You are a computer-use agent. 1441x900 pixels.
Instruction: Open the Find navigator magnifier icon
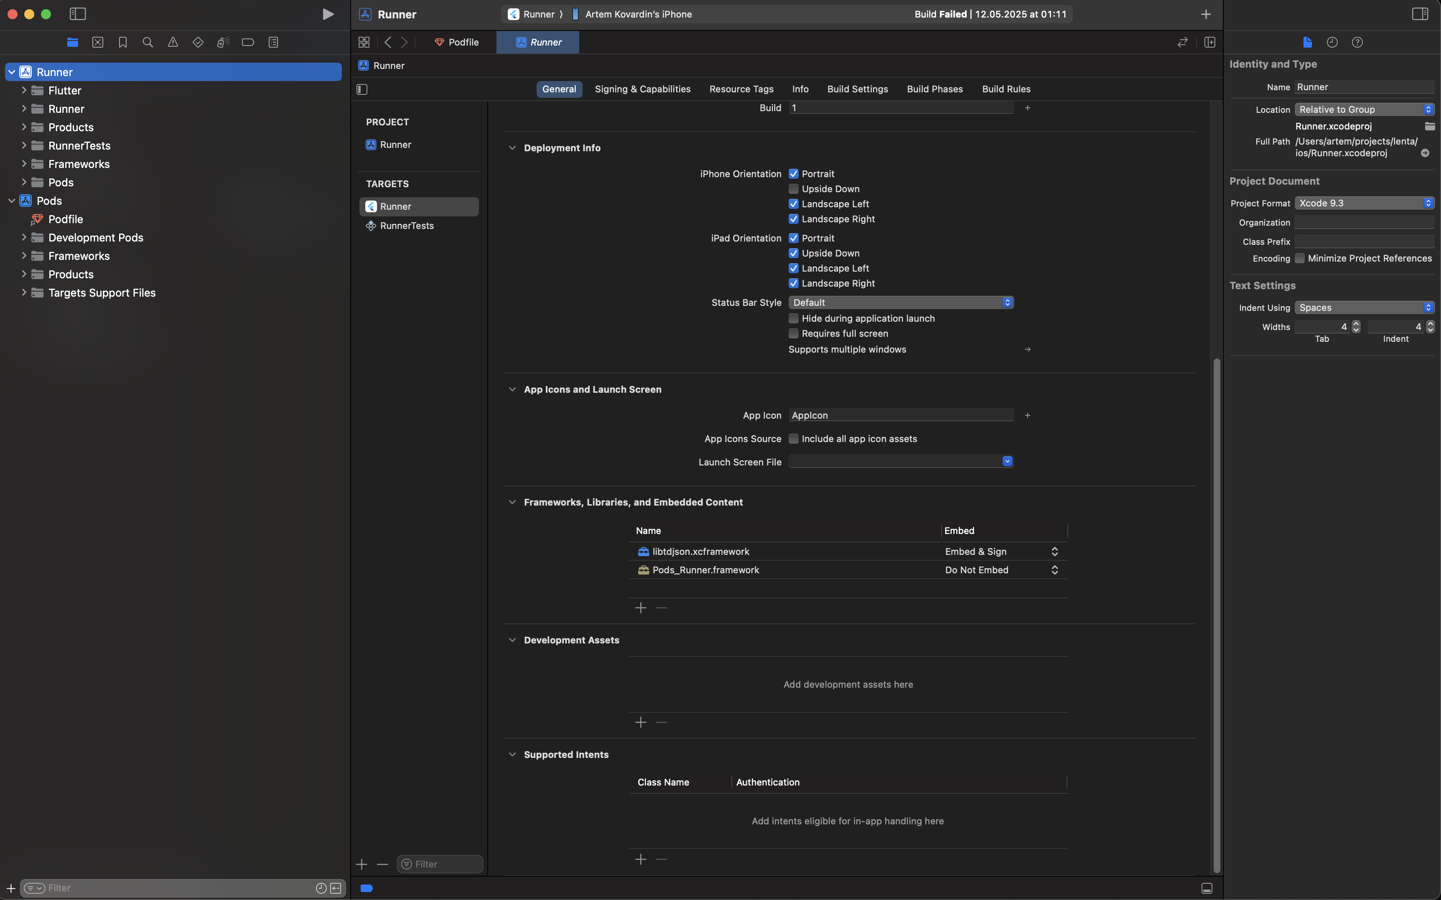click(x=148, y=42)
